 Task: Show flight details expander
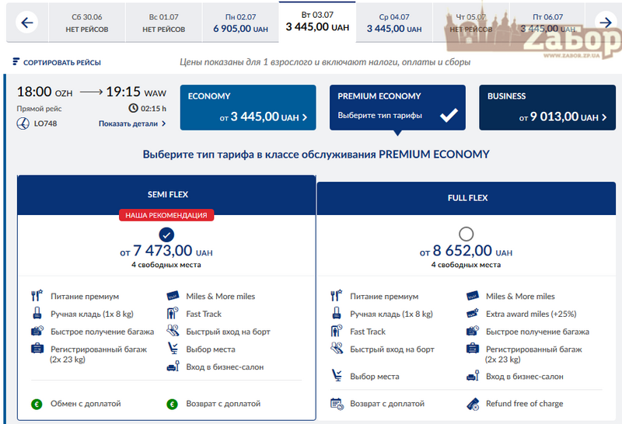[x=132, y=123]
